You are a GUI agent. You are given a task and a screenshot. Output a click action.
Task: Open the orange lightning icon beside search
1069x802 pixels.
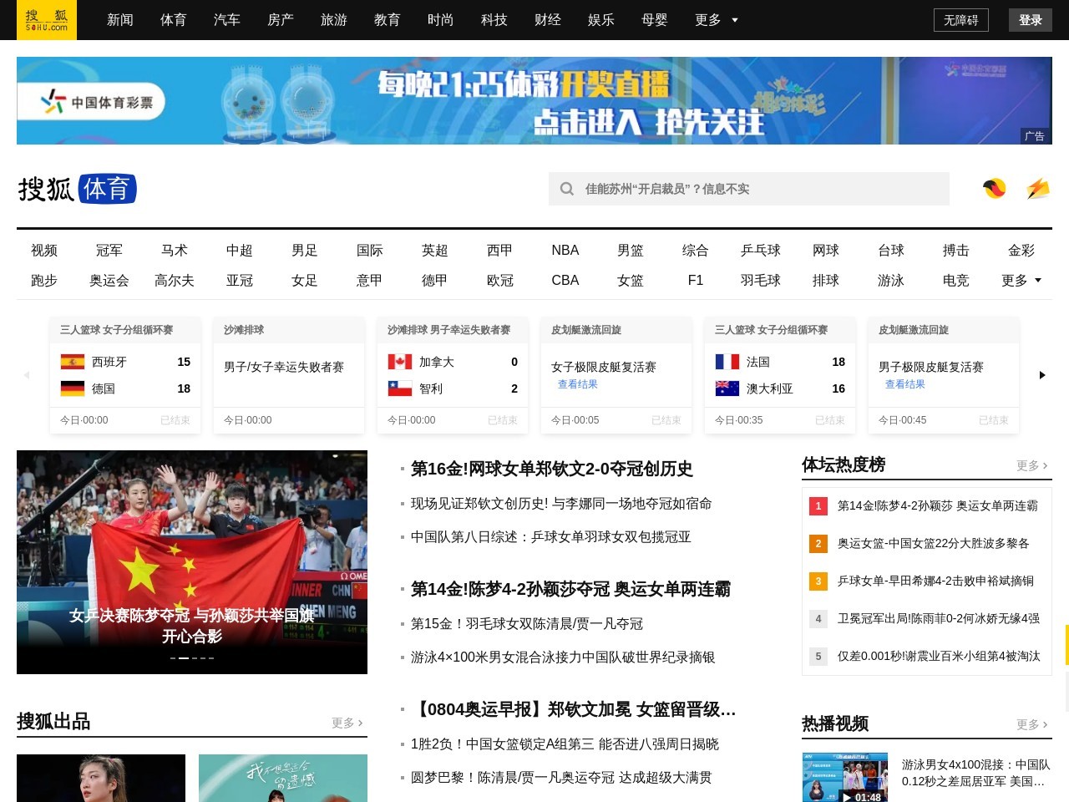[1038, 189]
